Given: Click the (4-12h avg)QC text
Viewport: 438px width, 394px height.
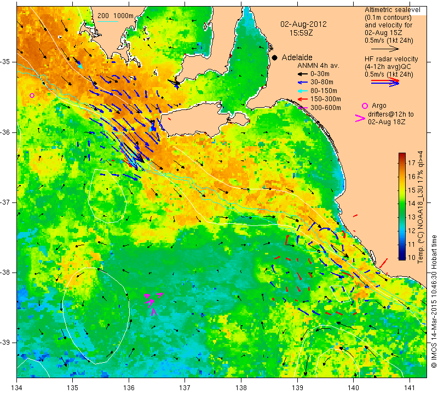Looking at the screenshot, I should (388, 67).
